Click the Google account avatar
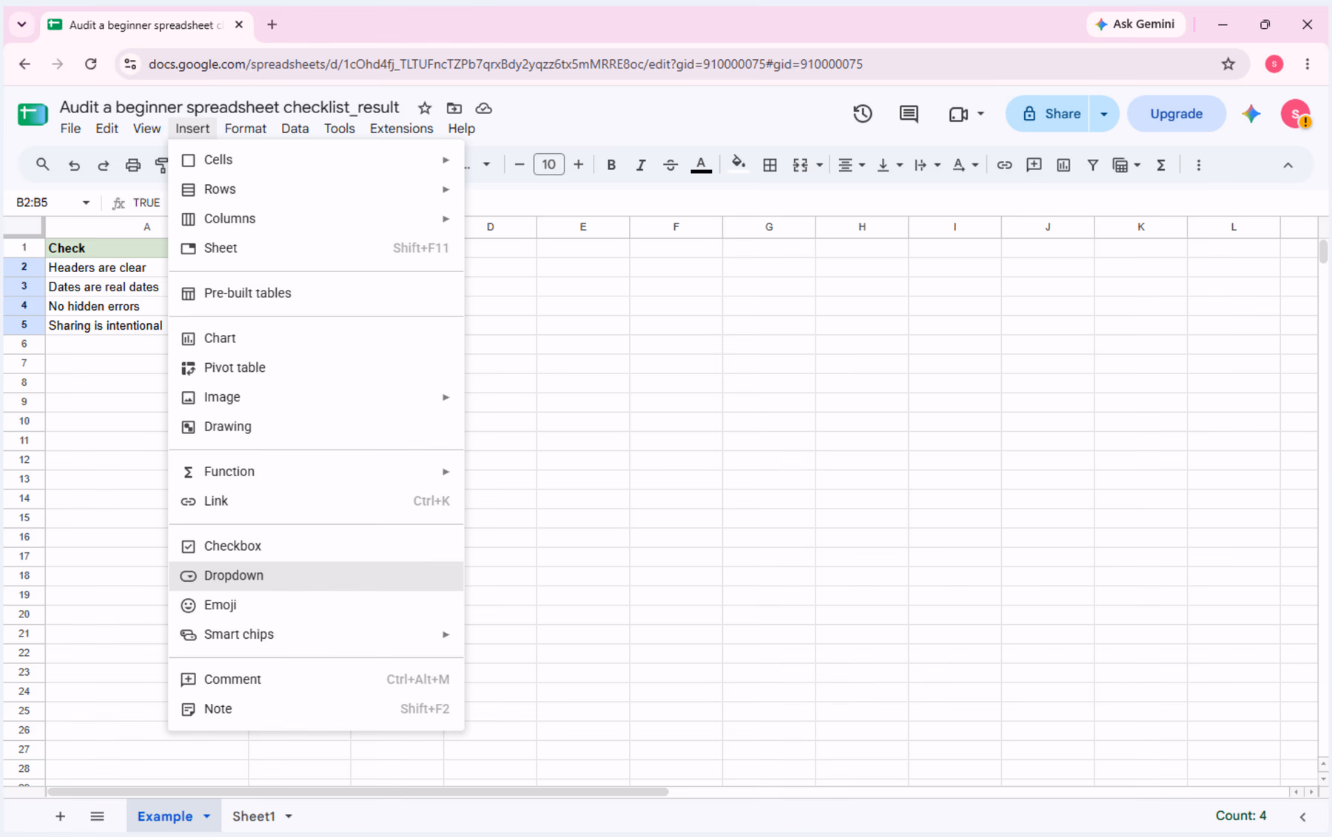The image size is (1332, 837). coord(1296,114)
